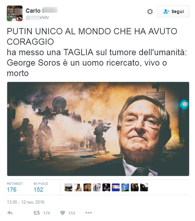The width and height of the screenshot is (195, 221).
Task: Click the first liker avatar thumbnail
Action: tap(68, 187)
